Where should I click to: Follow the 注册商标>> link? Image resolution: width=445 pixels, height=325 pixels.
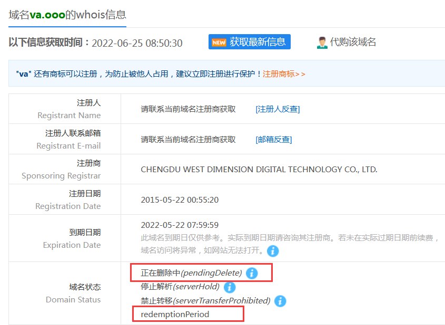(284, 74)
